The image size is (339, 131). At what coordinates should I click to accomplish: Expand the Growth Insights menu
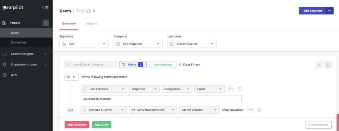coord(46,54)
